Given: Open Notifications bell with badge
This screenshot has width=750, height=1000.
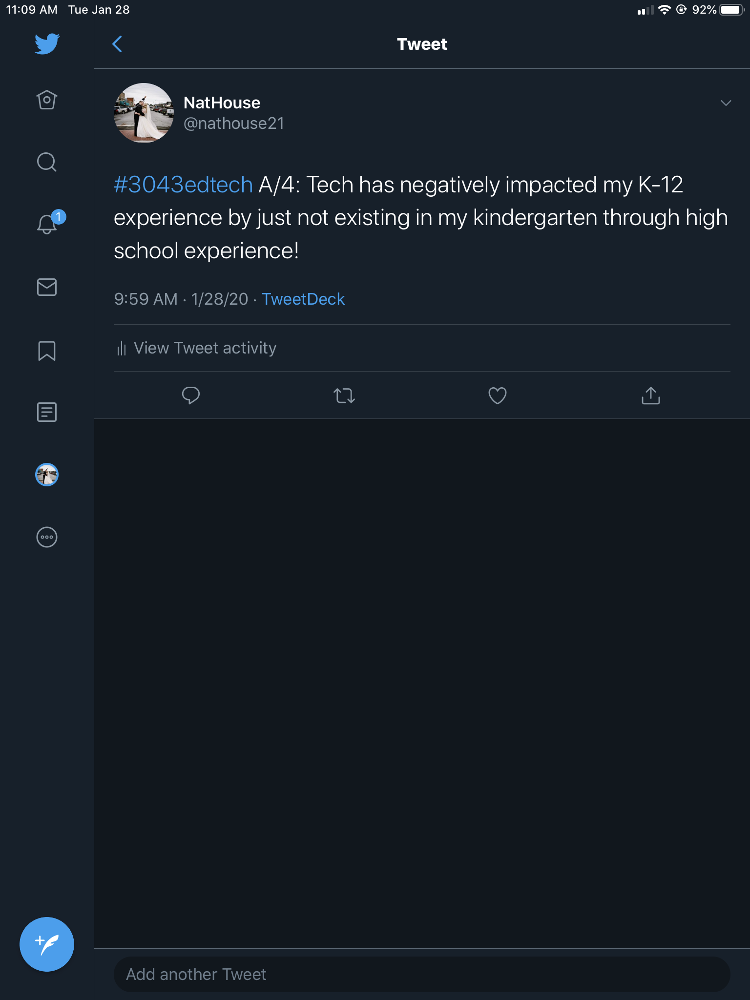Looking at the screenshot, I should [x=47, y=224].
